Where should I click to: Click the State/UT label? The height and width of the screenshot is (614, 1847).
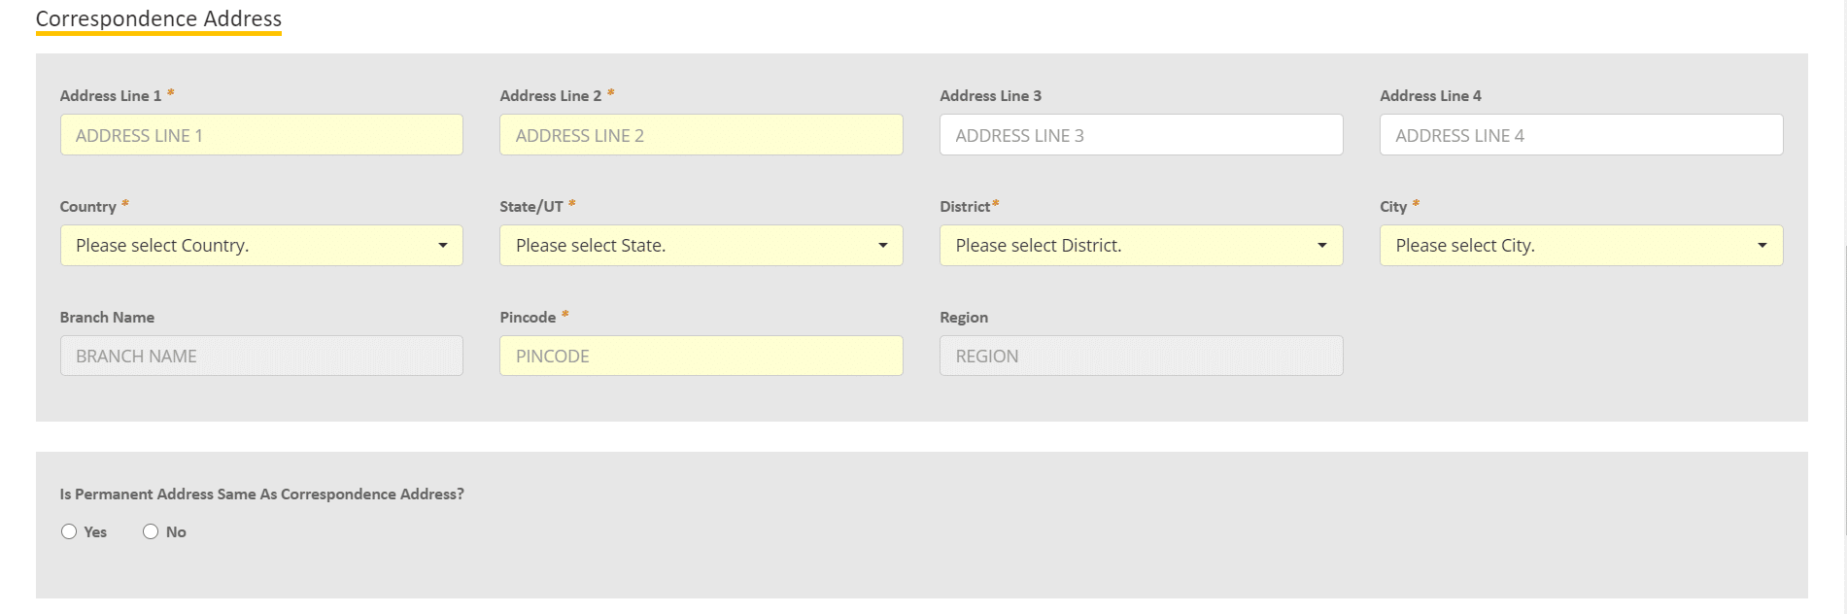[x=530, y=207]
